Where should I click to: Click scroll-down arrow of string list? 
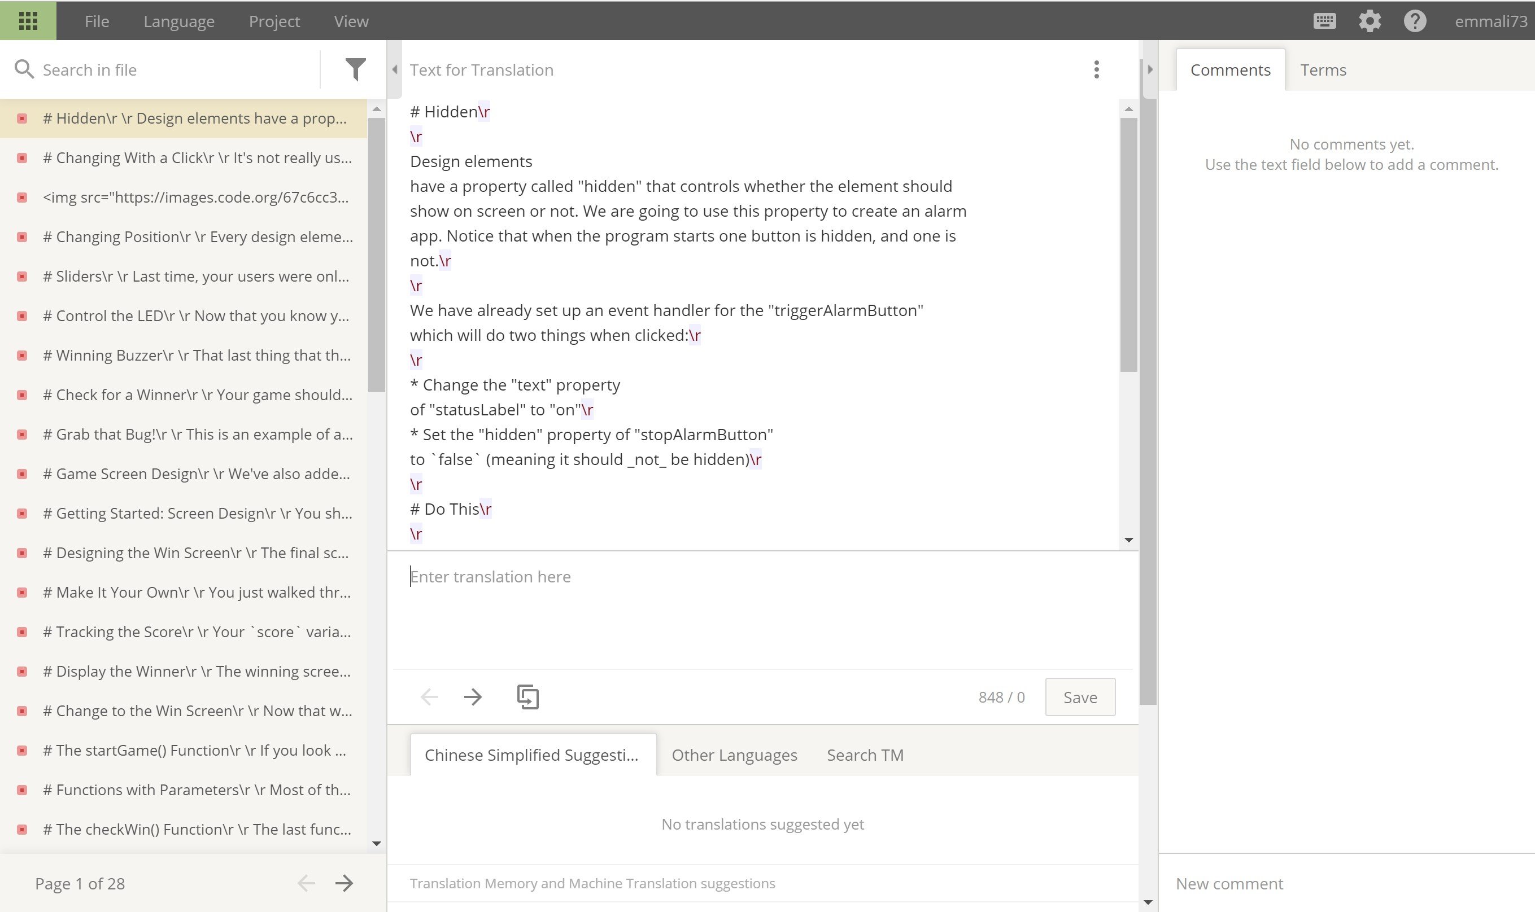click(x=376, y=844)
